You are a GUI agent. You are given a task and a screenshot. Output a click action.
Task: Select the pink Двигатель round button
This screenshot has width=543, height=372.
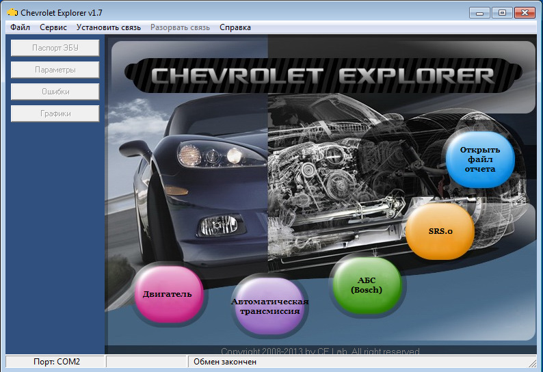coord(168,294)
